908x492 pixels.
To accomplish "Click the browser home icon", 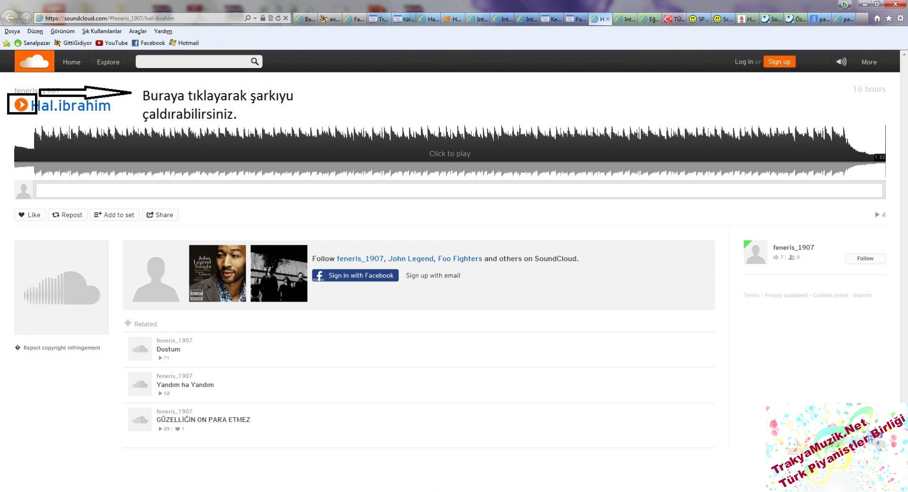I will (x=877, y=18).
